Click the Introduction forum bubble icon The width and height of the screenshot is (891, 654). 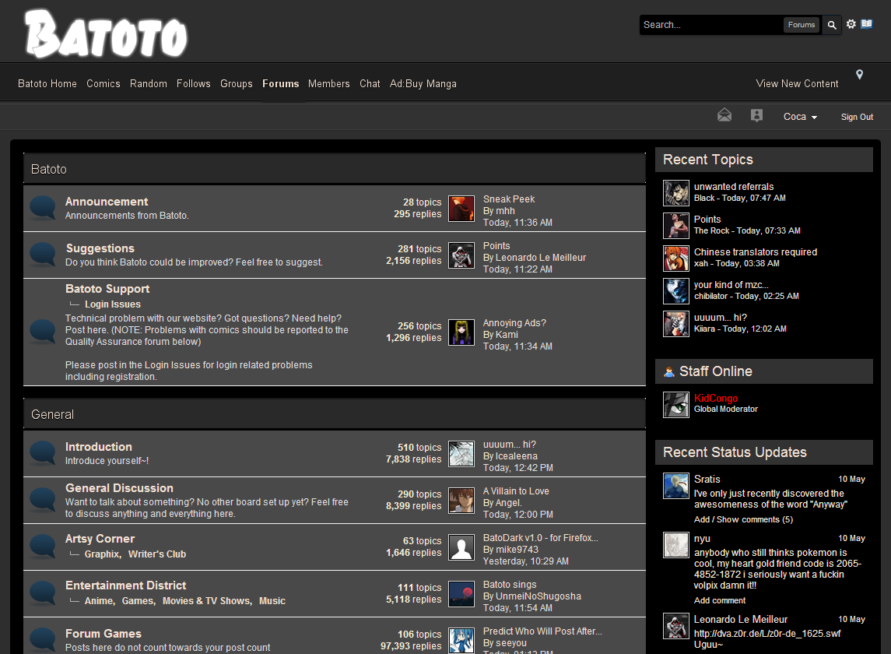tap(43, 453)
